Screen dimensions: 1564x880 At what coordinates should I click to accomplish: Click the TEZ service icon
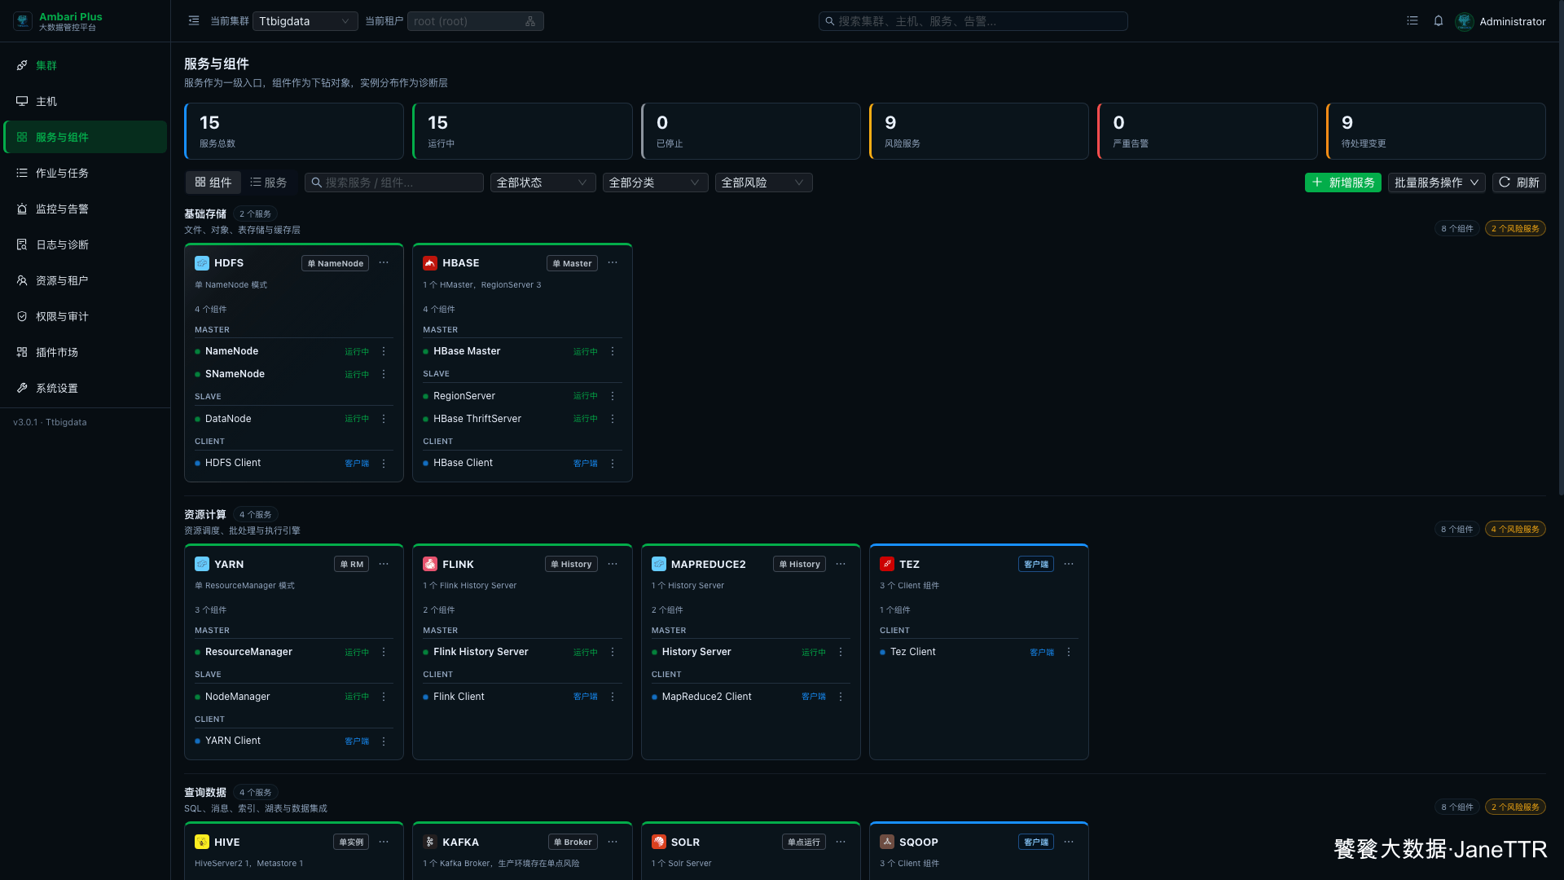[x=887, y=564]
